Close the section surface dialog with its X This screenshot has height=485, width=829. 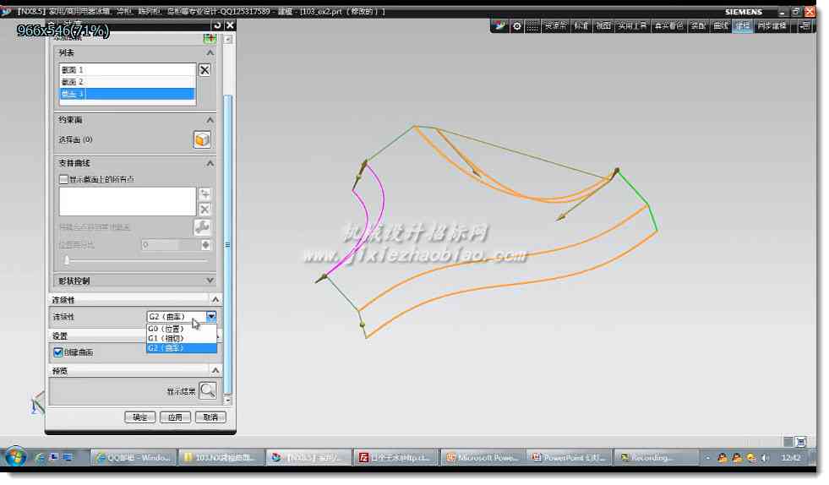(x=230, y=25)
